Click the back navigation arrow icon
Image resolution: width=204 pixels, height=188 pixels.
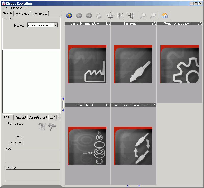pos(79,16)
